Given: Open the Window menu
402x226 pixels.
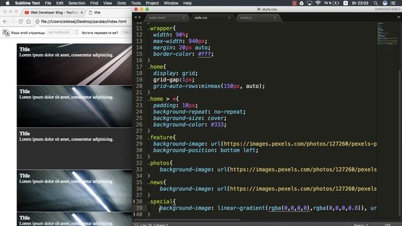Looking at the screenshot, I should coord(171,3).
